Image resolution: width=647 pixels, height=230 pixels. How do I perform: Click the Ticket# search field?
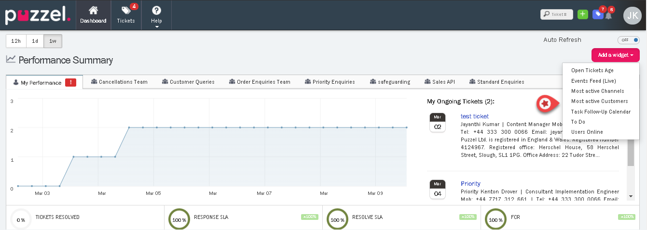[x=557, y=14]
